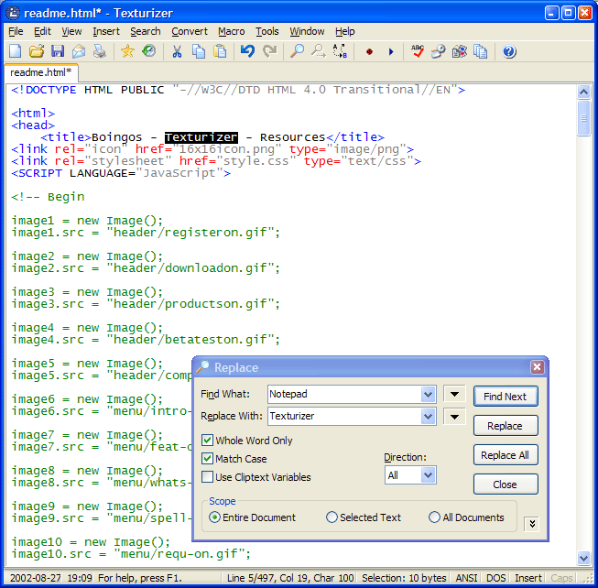Select the Selected Text scope radio
Screen dimensions: 598x588
click(332, 517)
